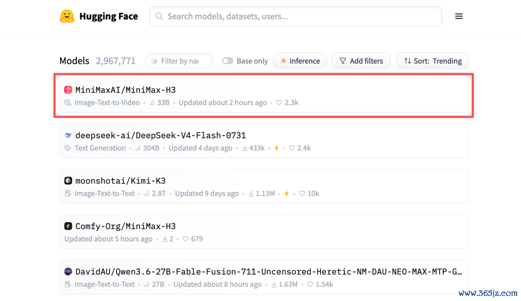This screenshot has width=521, height=301.
Task: Click the Image-Text-to-Video task icon
Action: [x=68, y=103]
